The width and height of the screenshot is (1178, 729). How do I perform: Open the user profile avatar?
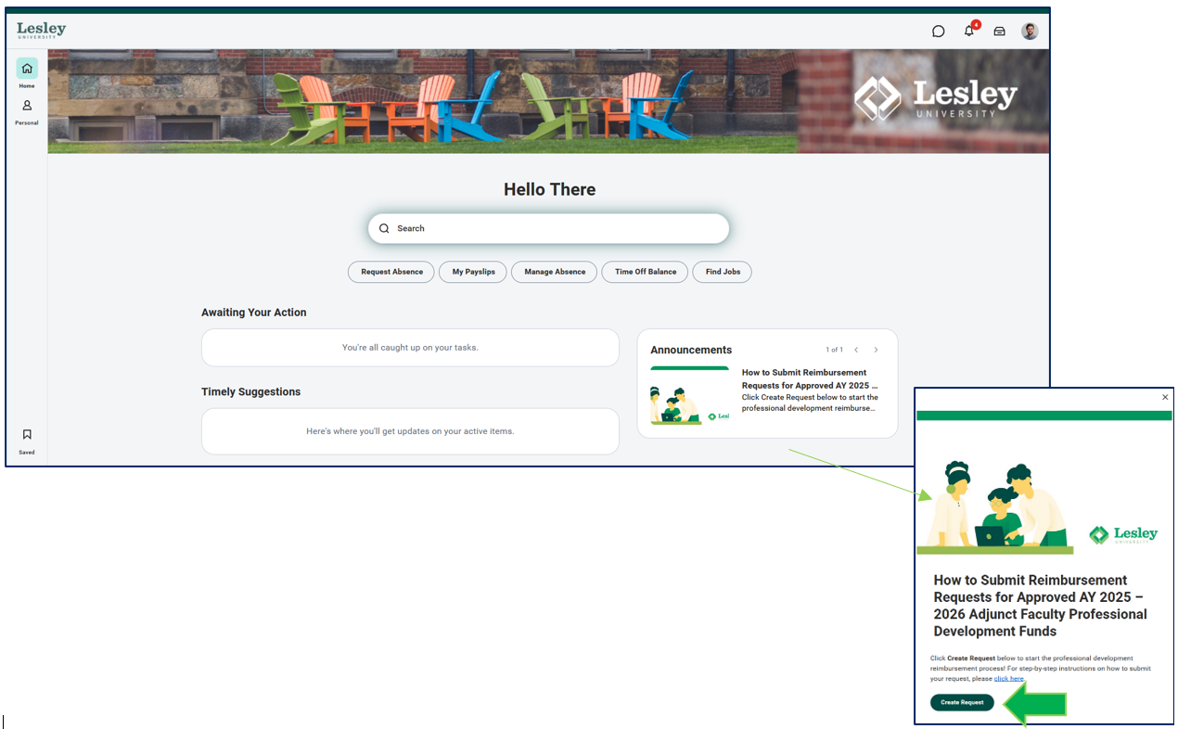[1030, 31]
